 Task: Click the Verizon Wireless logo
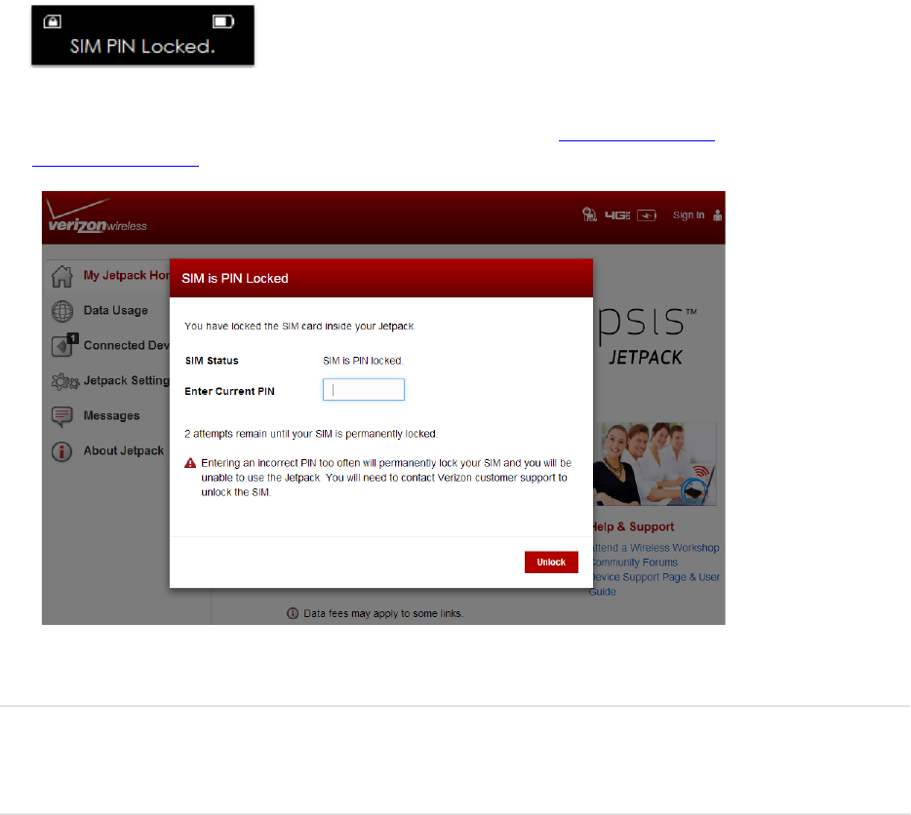click(97, 215)
